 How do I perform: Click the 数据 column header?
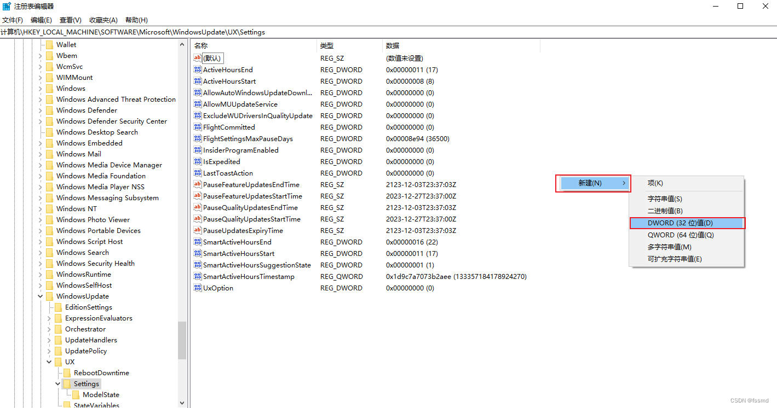tap(393, 45)
